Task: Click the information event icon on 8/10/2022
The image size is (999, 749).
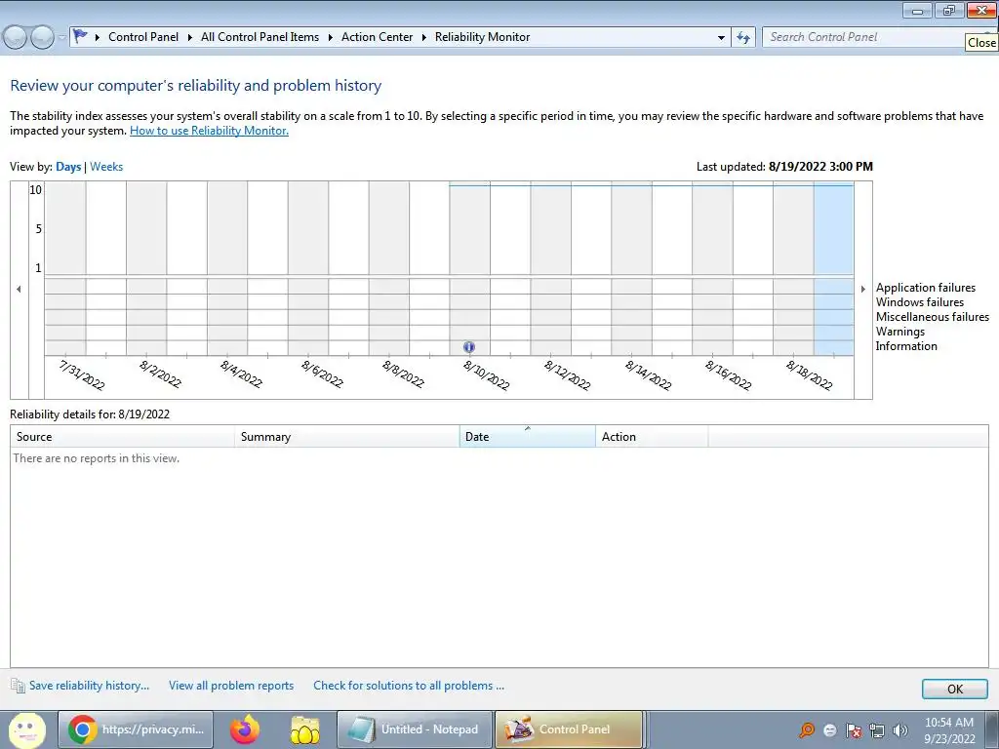Action: pyautogui.click(x=469, y=347)
